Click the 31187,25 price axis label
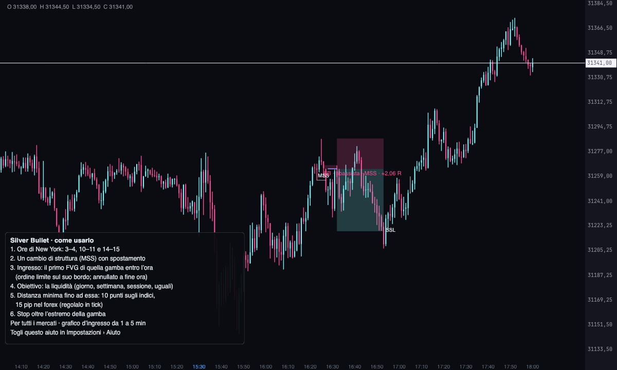Screen dimensions: 617x370 coord(600,275)
